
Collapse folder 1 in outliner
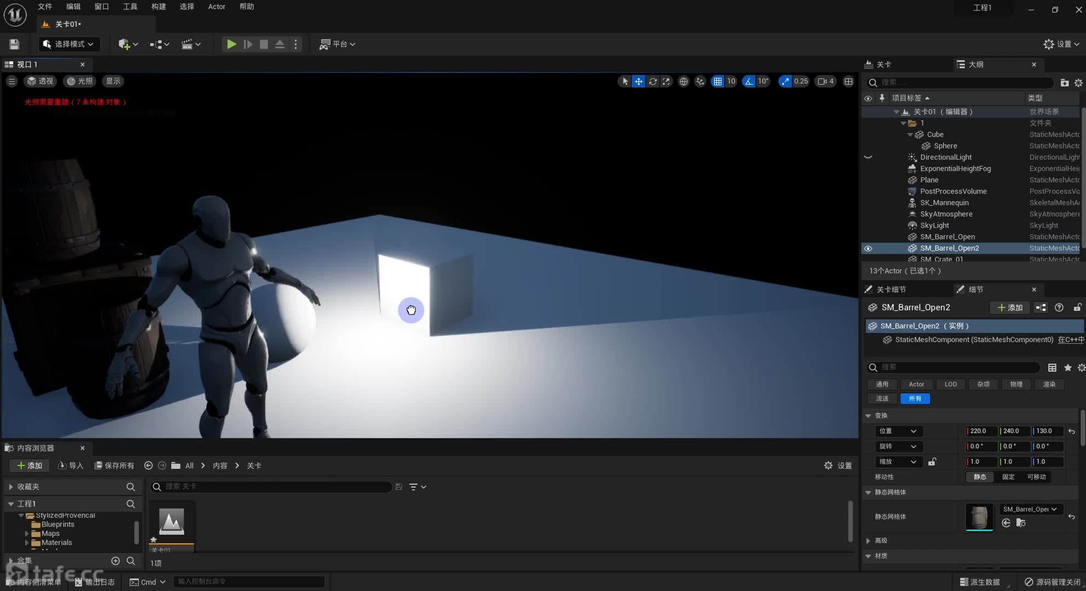tap(903, 123)
